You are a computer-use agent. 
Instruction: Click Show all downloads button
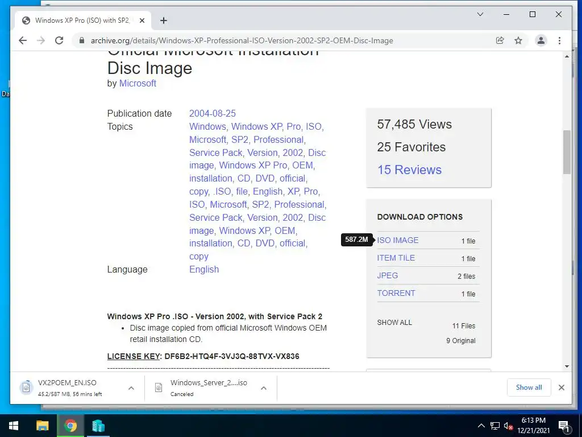click(529, 387)
